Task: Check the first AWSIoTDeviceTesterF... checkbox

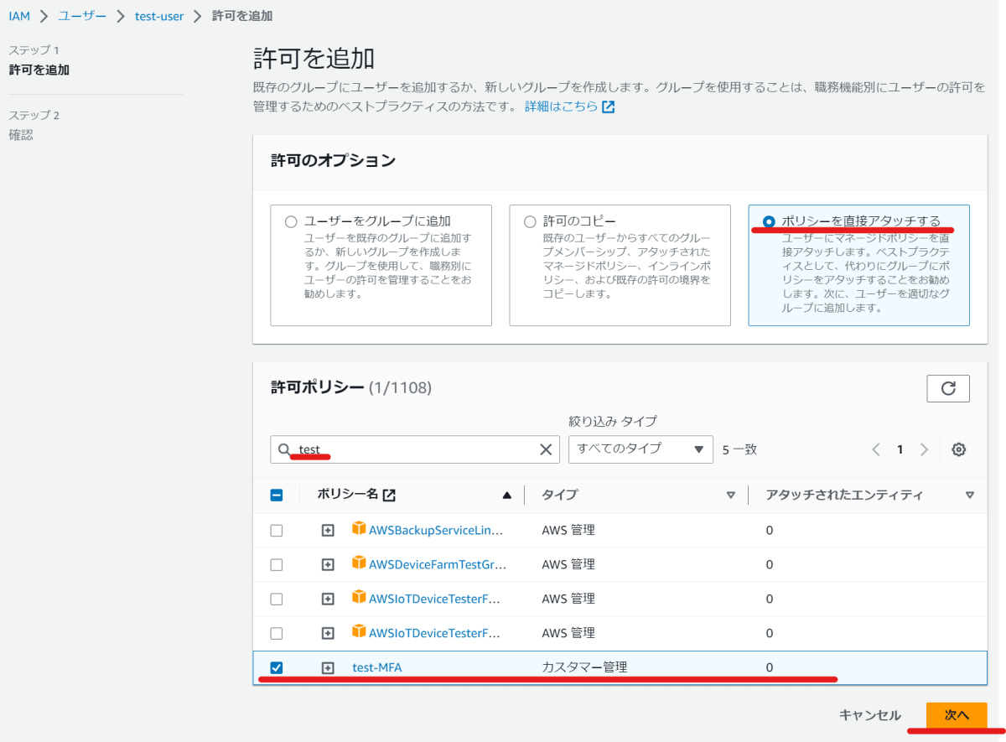Action: click(x=277, y=599)
